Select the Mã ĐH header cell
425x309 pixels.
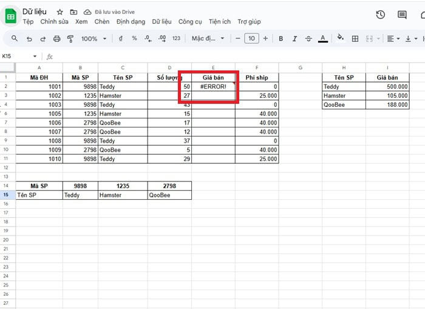tap(39, 78)
